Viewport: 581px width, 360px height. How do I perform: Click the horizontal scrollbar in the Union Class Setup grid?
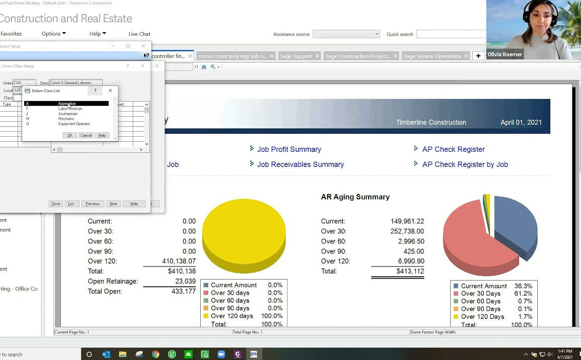click(98, 150)
